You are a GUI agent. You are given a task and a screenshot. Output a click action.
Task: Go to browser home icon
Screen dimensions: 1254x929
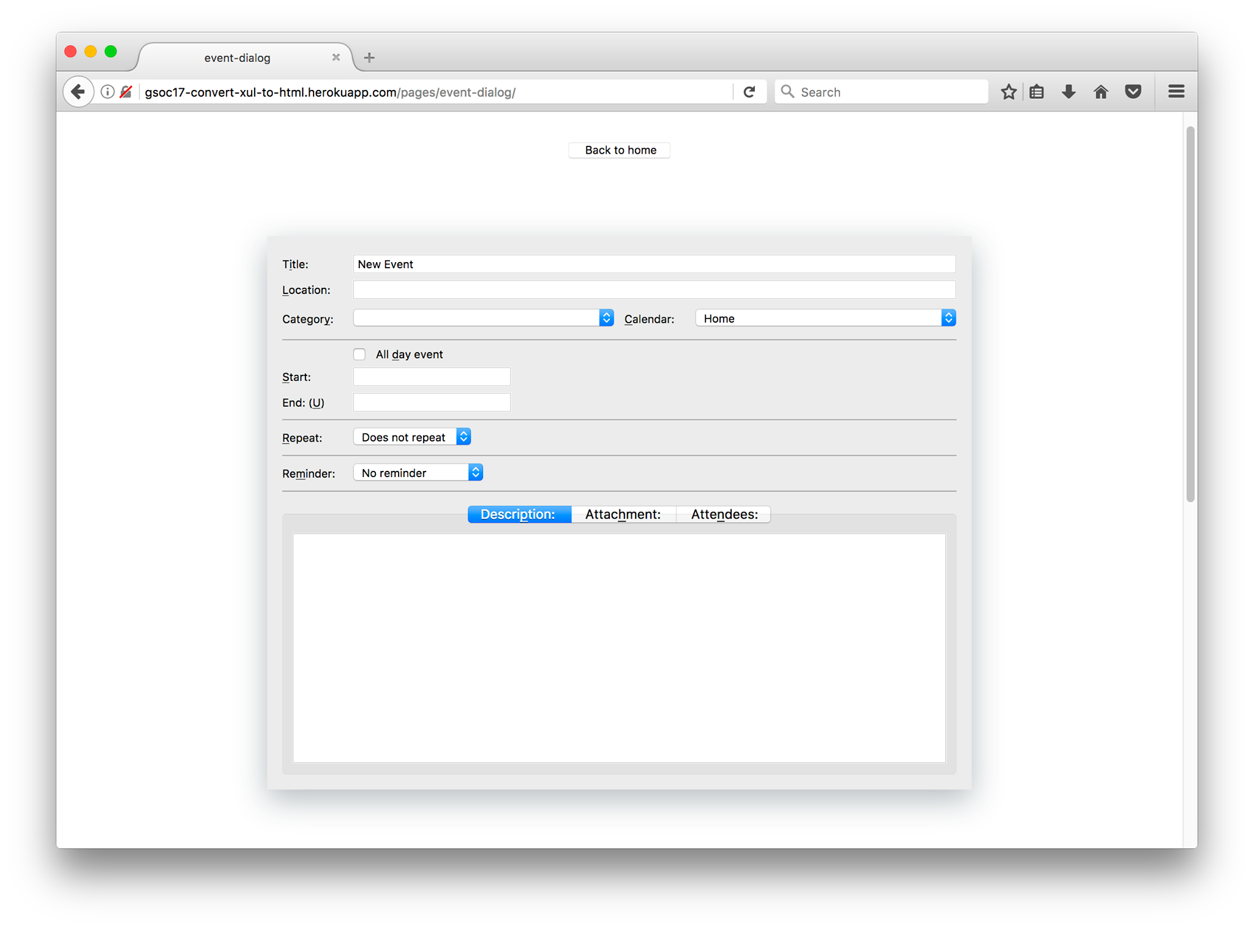[1100, 92]
